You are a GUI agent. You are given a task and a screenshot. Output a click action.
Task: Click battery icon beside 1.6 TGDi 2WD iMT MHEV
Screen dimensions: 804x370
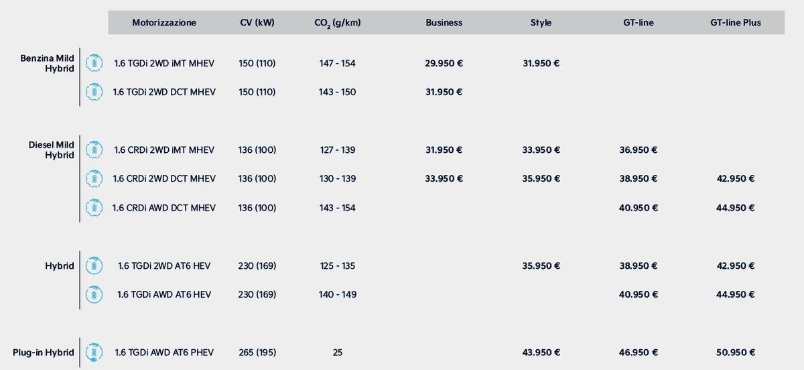pyautogui.click(x=94, y=64)
